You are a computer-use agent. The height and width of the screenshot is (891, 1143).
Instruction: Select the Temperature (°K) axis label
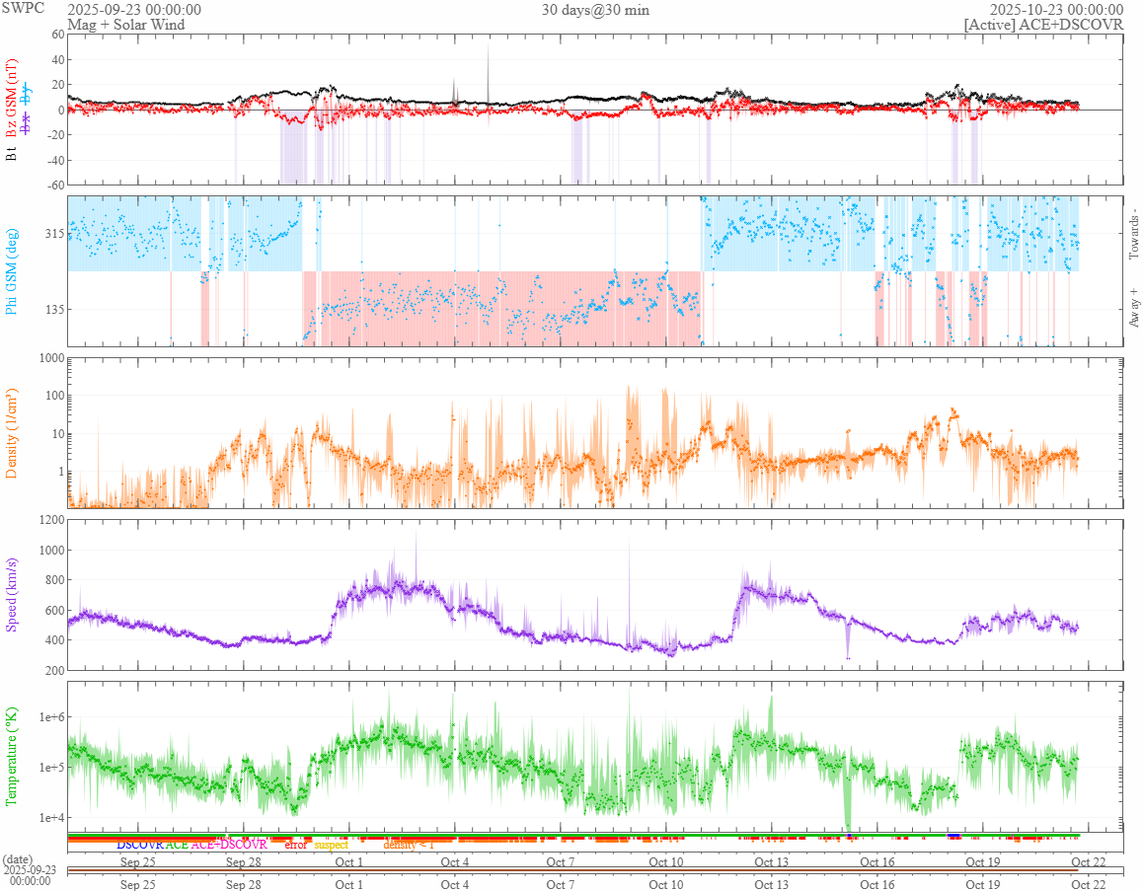11,756
